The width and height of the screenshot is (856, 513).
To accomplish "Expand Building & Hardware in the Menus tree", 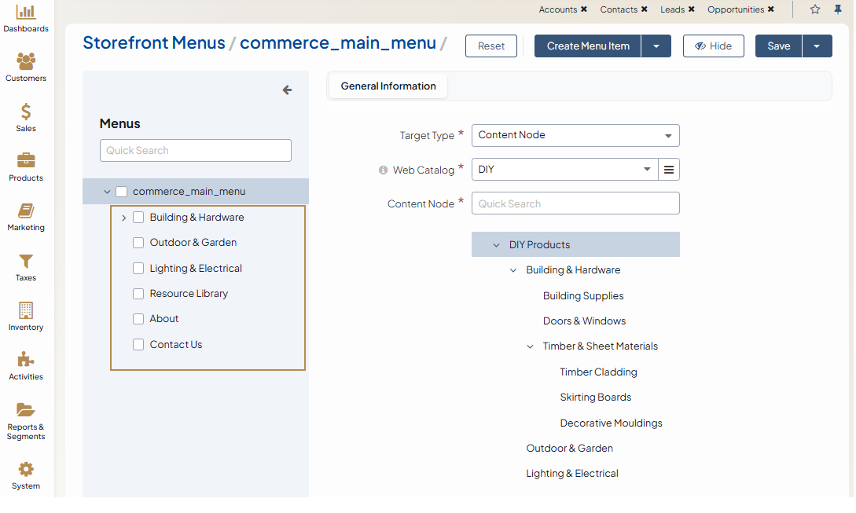I will point(124,218).
